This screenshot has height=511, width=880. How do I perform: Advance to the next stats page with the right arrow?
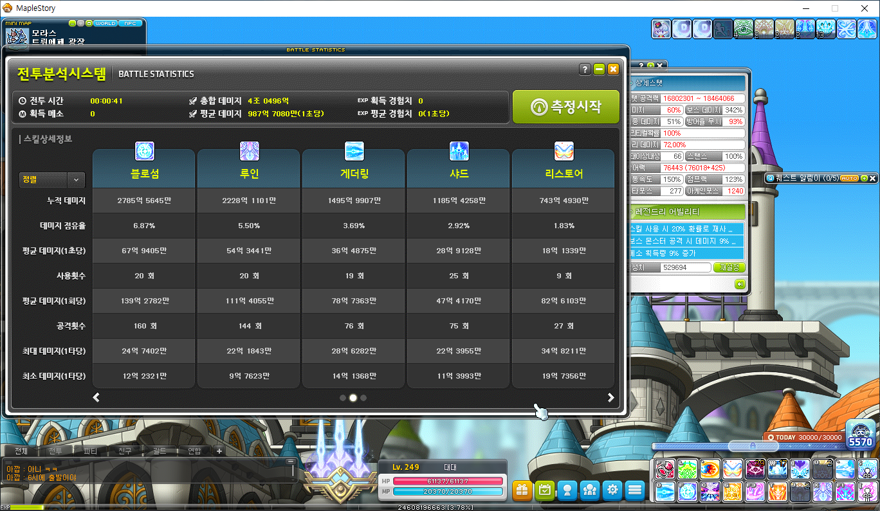[610, 397]
